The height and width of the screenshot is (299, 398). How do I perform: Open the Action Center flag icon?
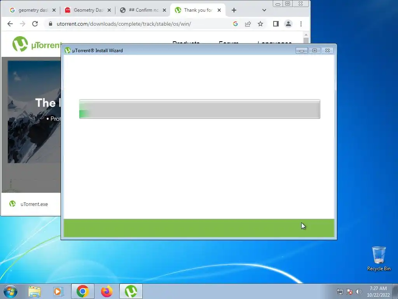pyautogui.click(x=349, y=292)
